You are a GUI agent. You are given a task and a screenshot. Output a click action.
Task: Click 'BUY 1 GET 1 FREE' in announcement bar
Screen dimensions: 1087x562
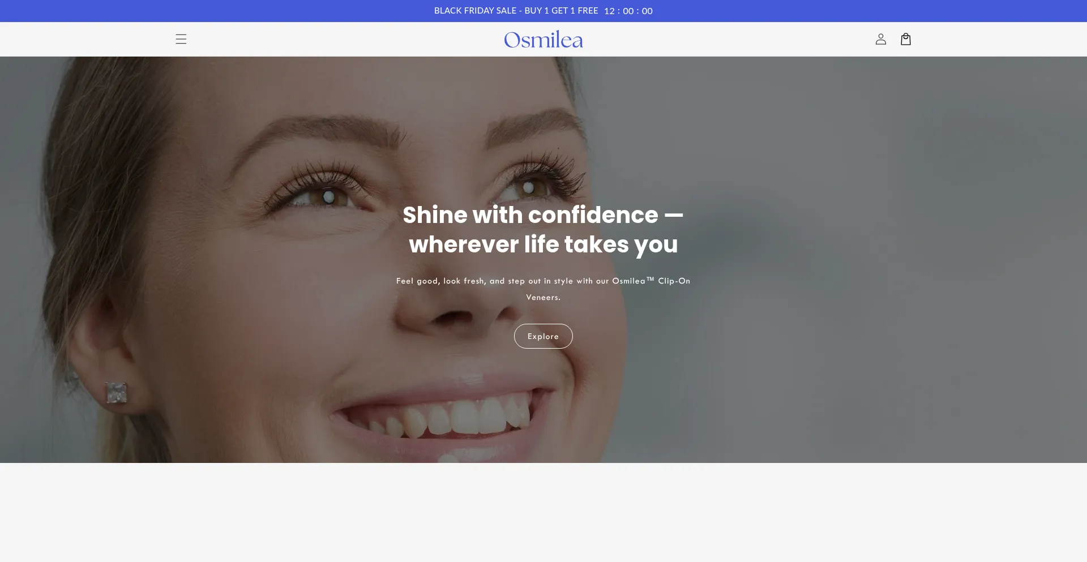561,11
